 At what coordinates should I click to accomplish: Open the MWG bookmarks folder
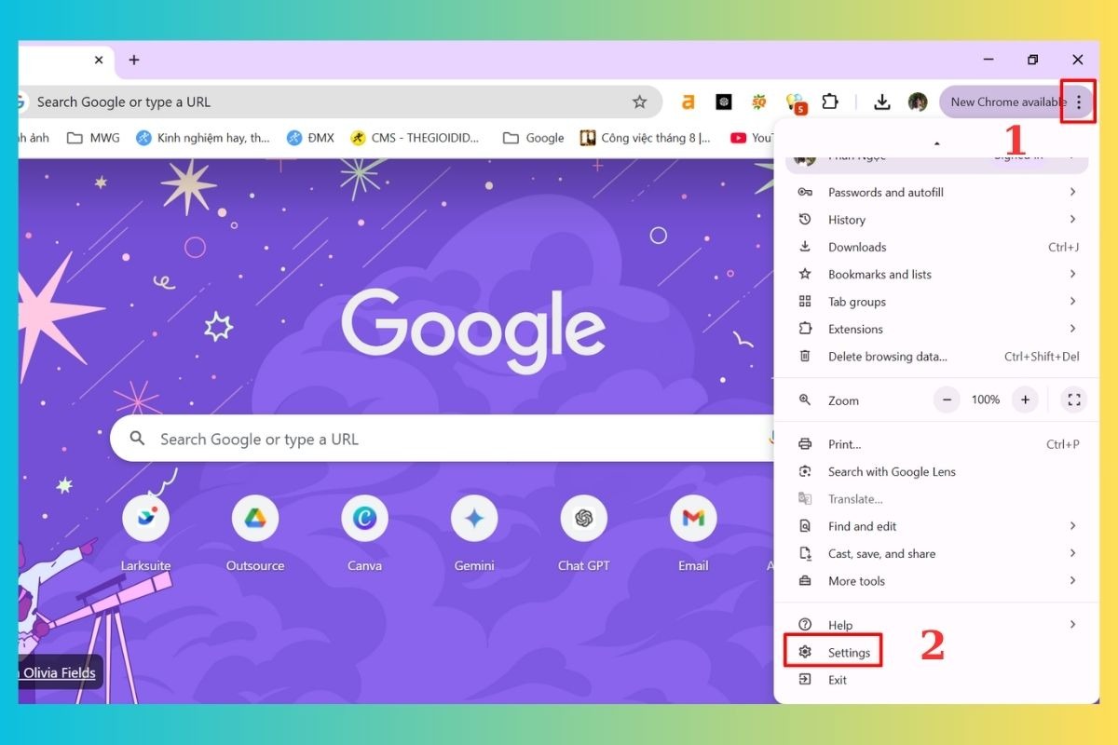tap(93, 138)
